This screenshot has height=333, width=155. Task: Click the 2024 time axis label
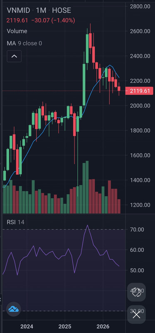(27, 326)
